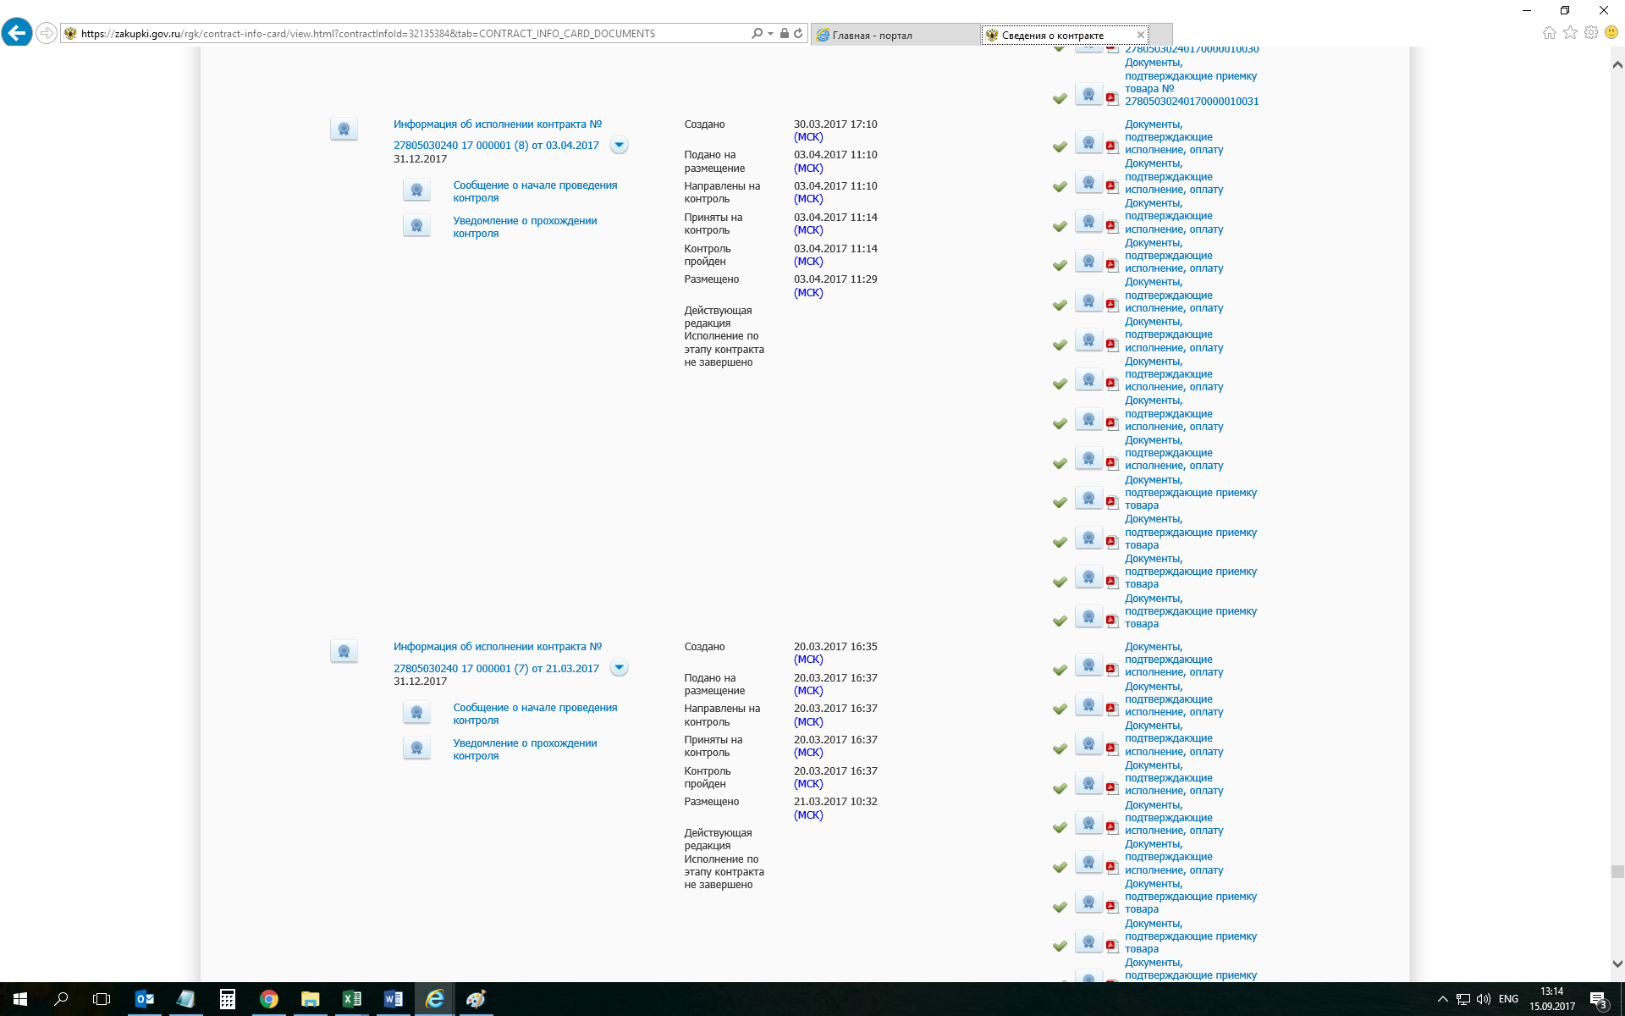Open Excel from the taskbar
Viewport: 1625px width, 1016px height.
[x=351, y=999]
